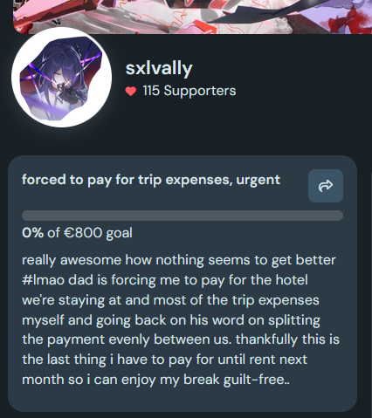Click the red heart icon beside supporters
The width and height of the screenshot is (372, 418).
click(131, 92)
